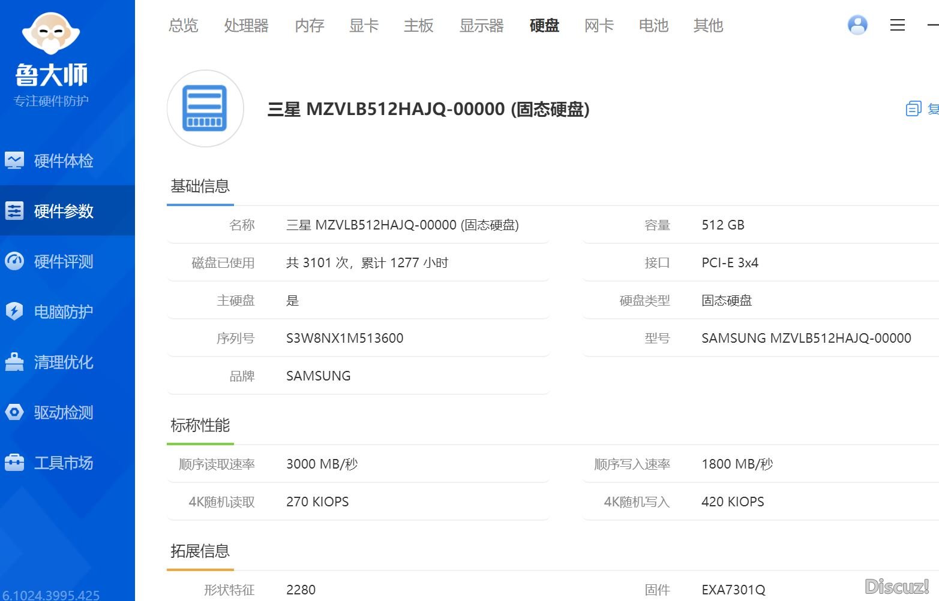Viewport: 939px width, 601px height.
Task: Click the 驱动检测 hexagon icon
Action: coord(14,412)
